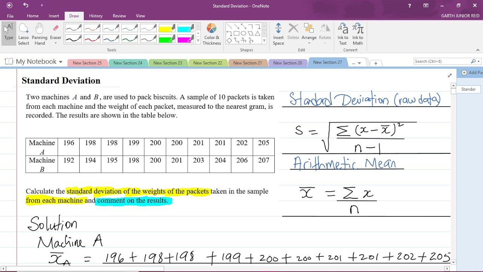This screenshot has width=483, height=272.
Task: Open New Section 25 tab
Action: [x=87, y=63]
